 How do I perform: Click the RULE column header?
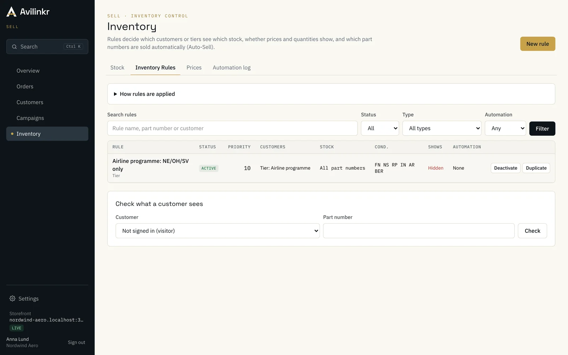tap(118, 147)
